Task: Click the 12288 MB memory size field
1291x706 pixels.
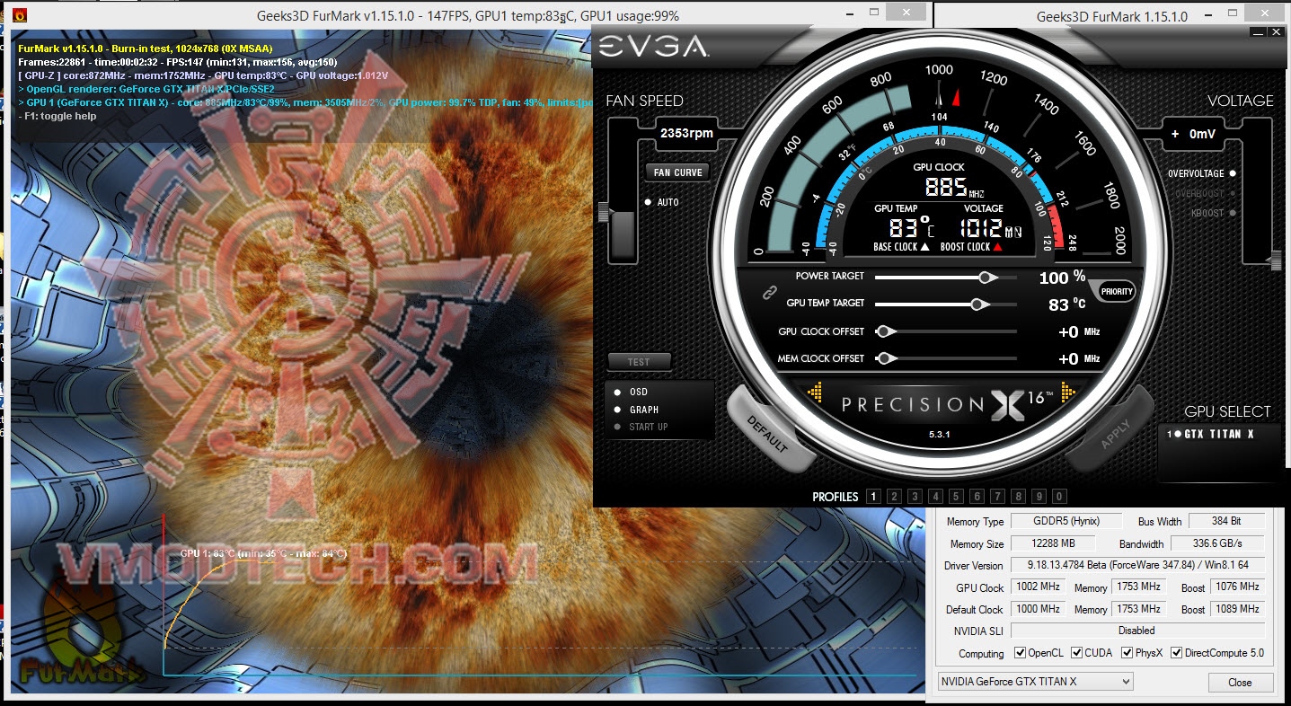Action: coord(1053,543)
